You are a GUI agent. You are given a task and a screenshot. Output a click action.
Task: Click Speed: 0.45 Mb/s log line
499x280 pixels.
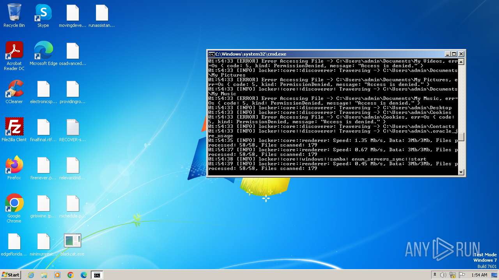click(333, 166)
